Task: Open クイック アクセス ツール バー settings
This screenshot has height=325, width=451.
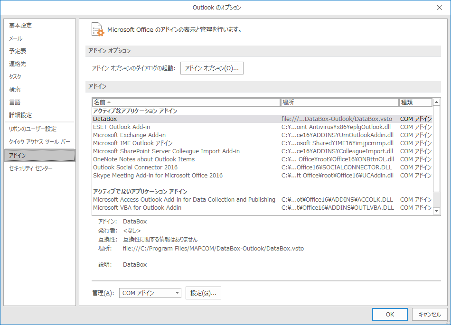Action: [x=39, y=142]
